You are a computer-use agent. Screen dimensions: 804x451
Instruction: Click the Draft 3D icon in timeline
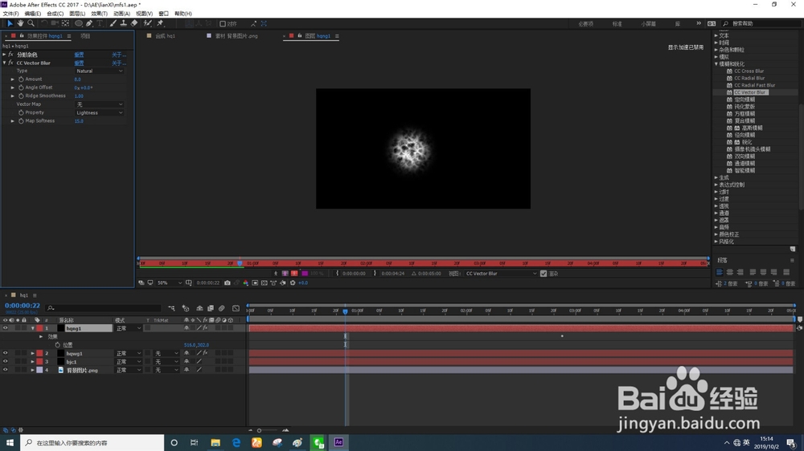(186, 308)
